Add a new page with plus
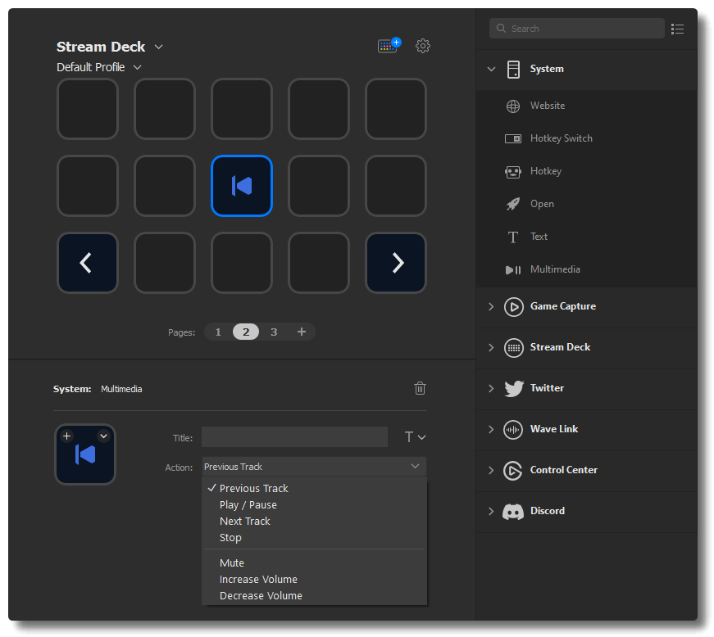Image resolution: width=714 pixels, height=637 pixels. pos(302,332)
